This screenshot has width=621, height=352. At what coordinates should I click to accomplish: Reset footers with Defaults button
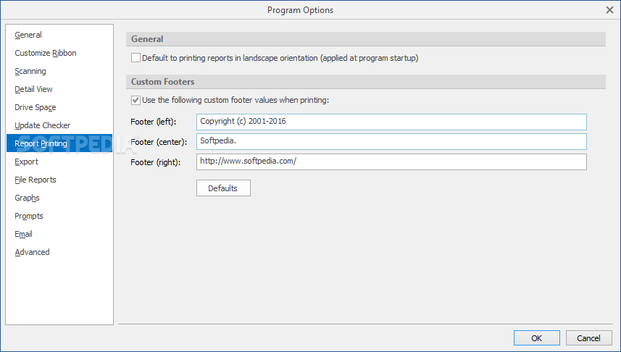coord(223,188)
